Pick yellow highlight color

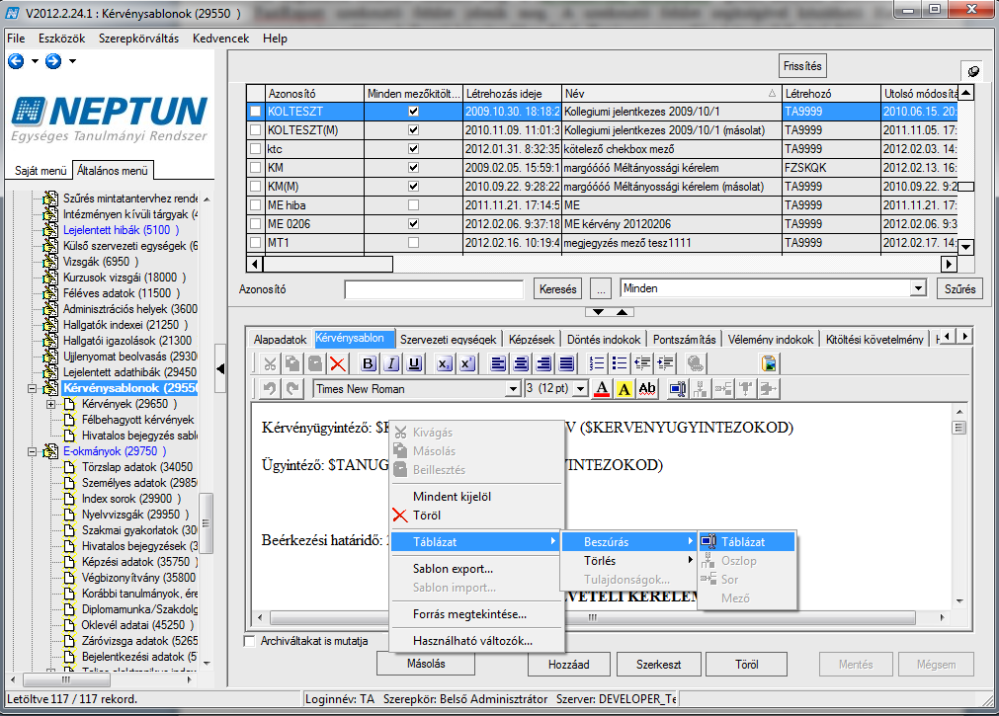coord(624,388)
